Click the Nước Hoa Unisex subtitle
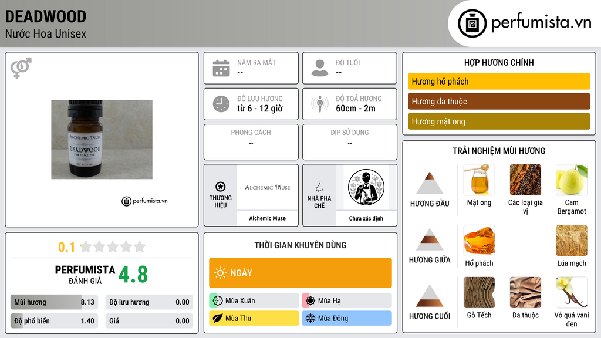The height and width of the screenshot is (338, 601). pos(46,33)
